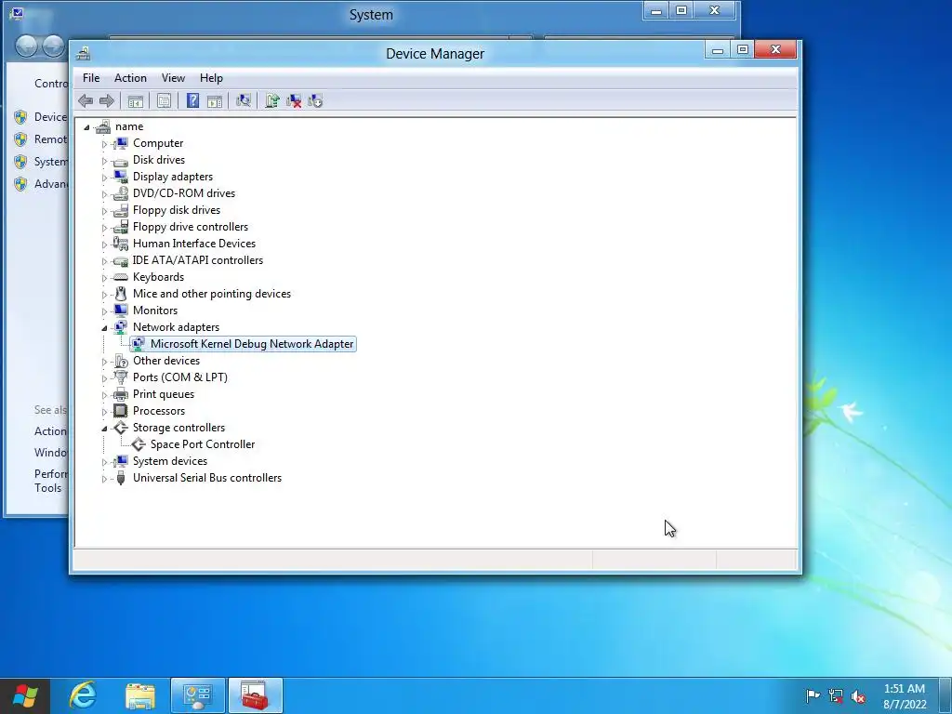Open Internet Explorer from taskbar
This screenshot has width=952, height=714.
click(x=83, y=695)
